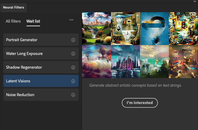The image size is (198, 130).
Task: Click the misty waterfall forest thumbnail
Action: pyautogui.click(x=154, y=62)
